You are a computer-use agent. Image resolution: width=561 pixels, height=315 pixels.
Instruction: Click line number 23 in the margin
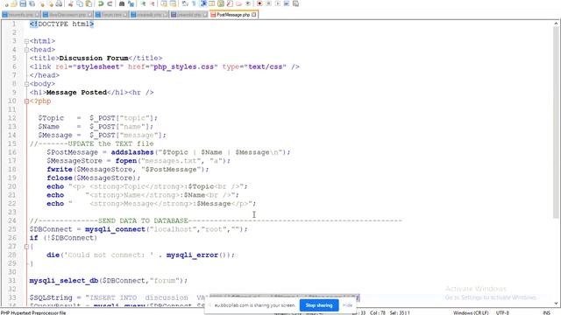[x=12, y=212]
